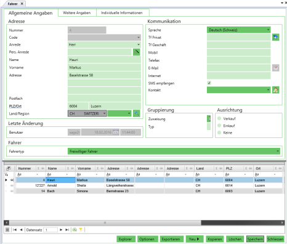287x244 pixels.
Task: Click into the Vorname field containing Markus
Action: pyautogui.click(x=104, y=67)
